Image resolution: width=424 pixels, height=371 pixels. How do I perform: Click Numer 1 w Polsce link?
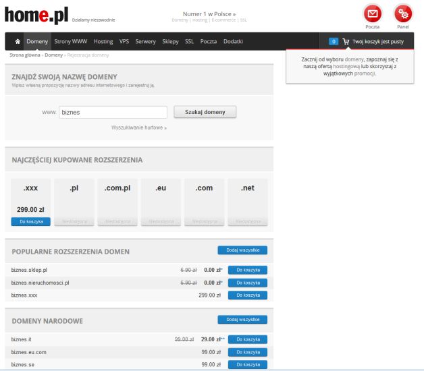pos(209,14)
